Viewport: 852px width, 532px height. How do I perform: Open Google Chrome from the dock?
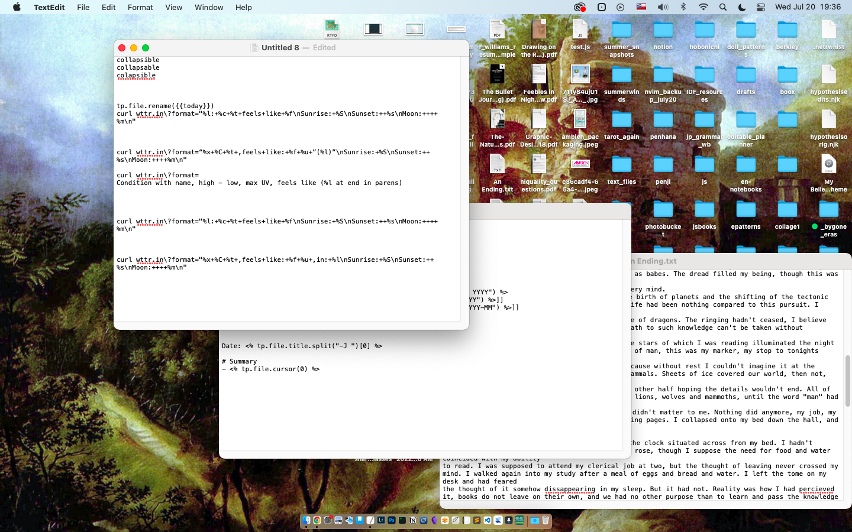317,520
